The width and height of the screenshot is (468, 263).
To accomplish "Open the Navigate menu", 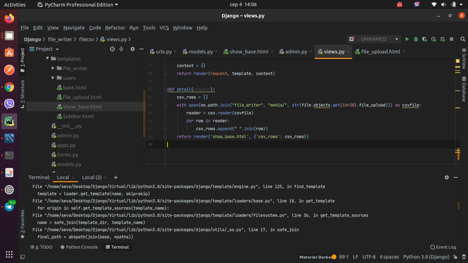I will (74, 28).
